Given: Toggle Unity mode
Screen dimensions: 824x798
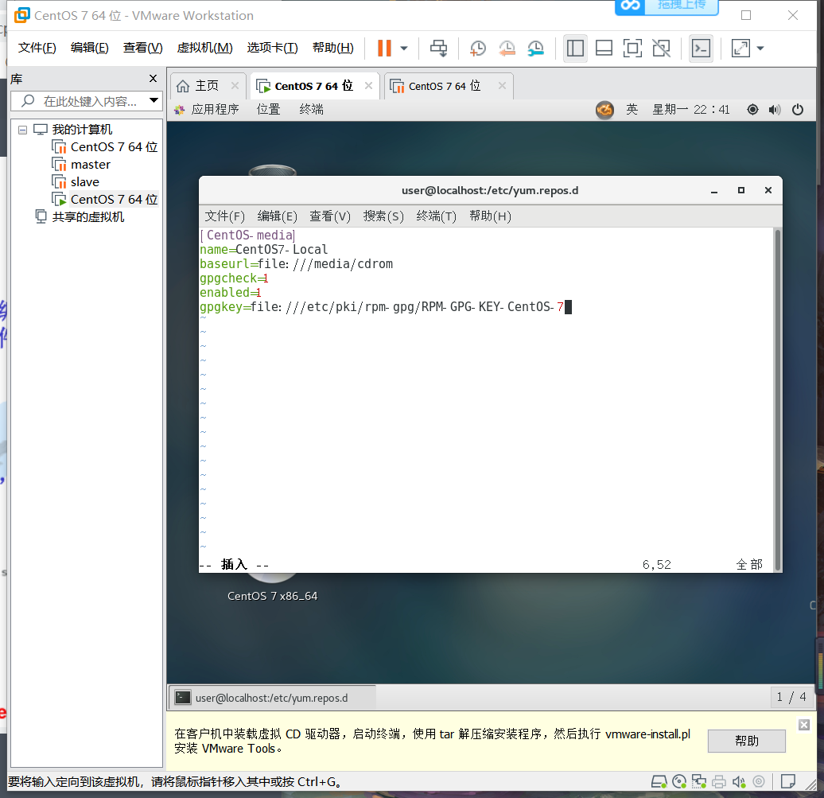Looking at the screenshot, I should click(661, 49).
